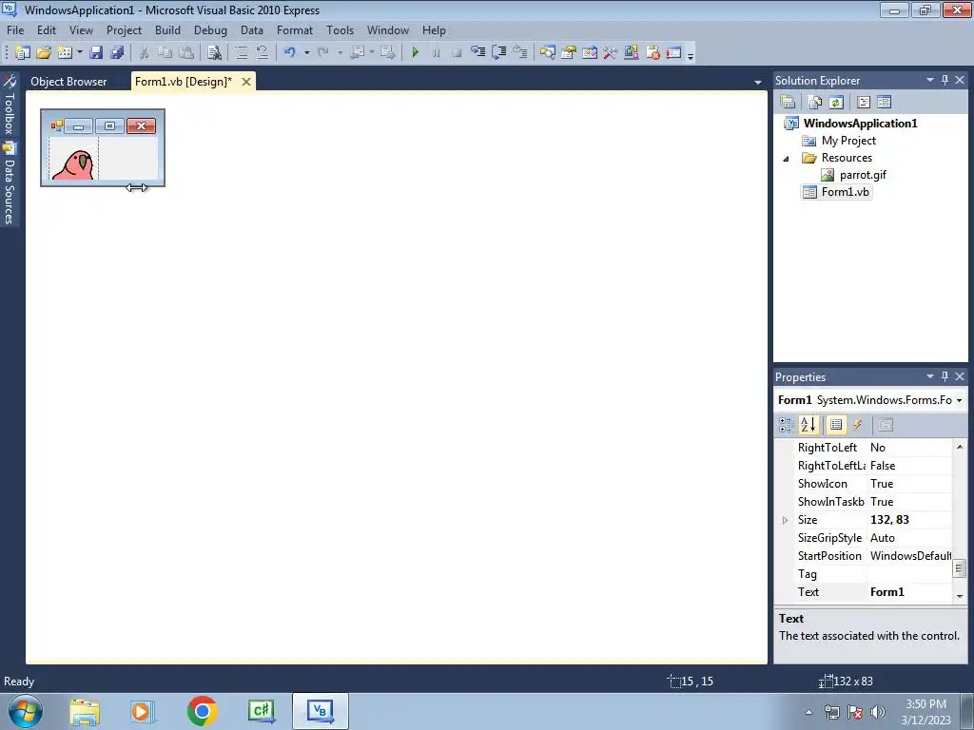The width and height of the screenshot is (974, 730).
Task: Open the Project menu
Action: (124, 29)
